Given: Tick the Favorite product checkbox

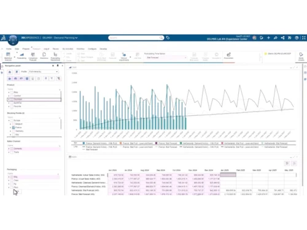Looking at the screenshot, I should click(x=12, y=106).
